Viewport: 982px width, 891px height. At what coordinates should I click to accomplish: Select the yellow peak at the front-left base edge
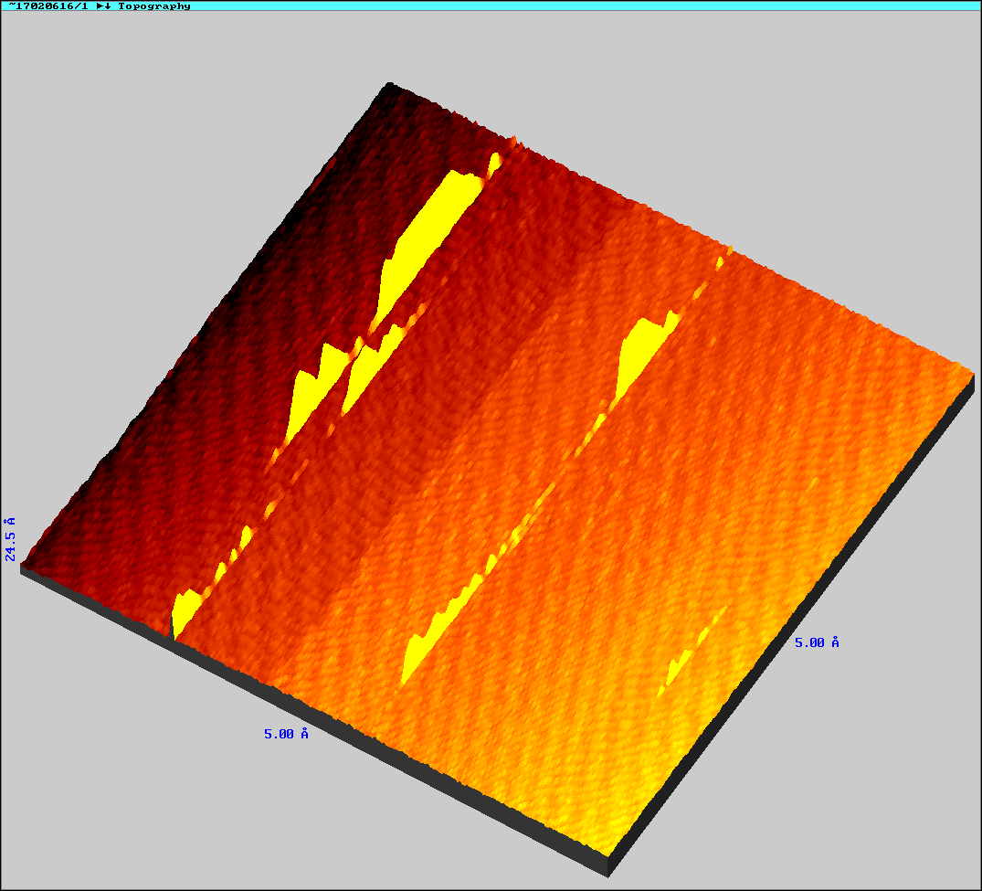coord(185,610)
